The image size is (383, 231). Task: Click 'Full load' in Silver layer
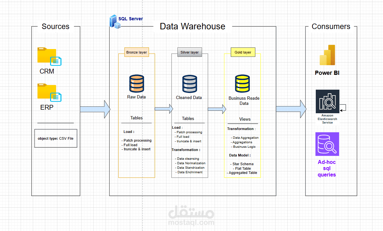(182, 137)
